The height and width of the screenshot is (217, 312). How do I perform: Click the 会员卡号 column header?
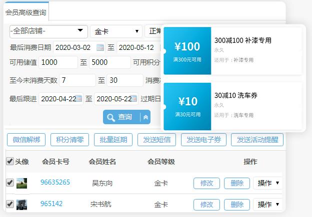55,162
